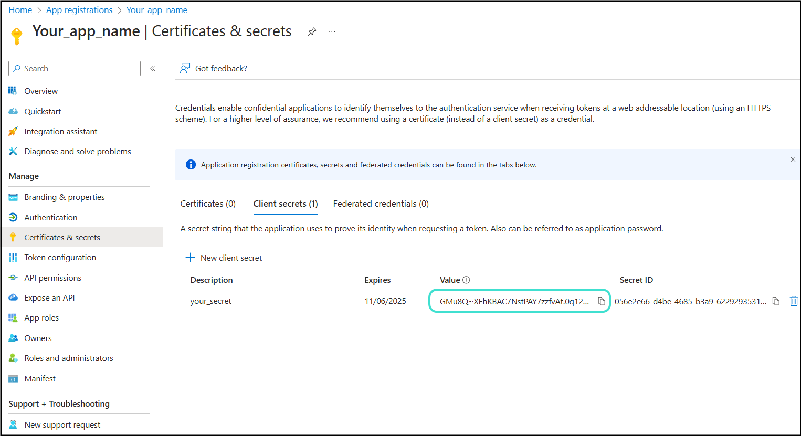Click the Certificates & secrets key icon in sidebar
This screenshot has height=436, width=801.
(13, 237)
